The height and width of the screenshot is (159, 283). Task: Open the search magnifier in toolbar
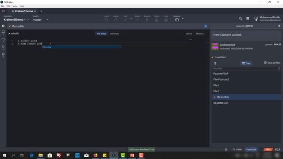pos(241,19)
